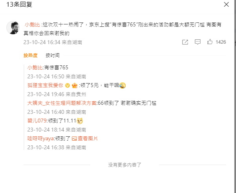Open 小鲍比 username in first reply
Viewport: 236px width, 193px height.
click(x=35, y=67)
